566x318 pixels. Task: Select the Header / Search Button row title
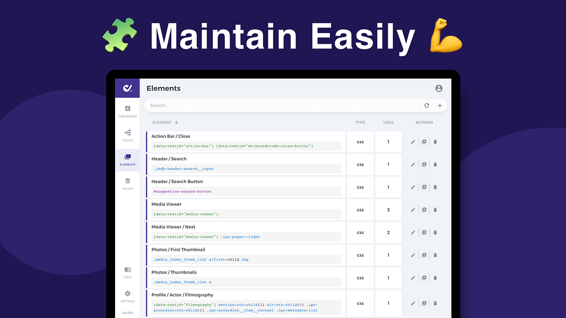point(177,182)
